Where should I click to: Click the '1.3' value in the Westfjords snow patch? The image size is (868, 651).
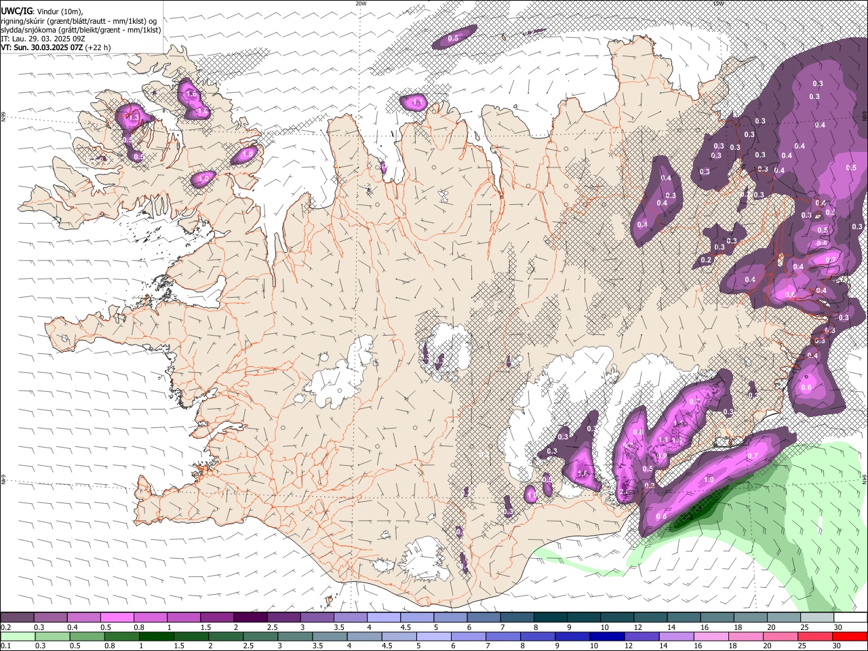click(x=134, y=118)
